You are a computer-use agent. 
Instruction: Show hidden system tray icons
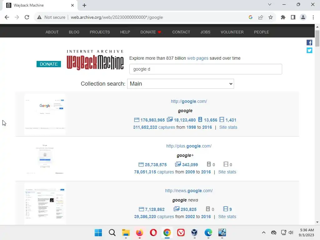coord(264,232)
